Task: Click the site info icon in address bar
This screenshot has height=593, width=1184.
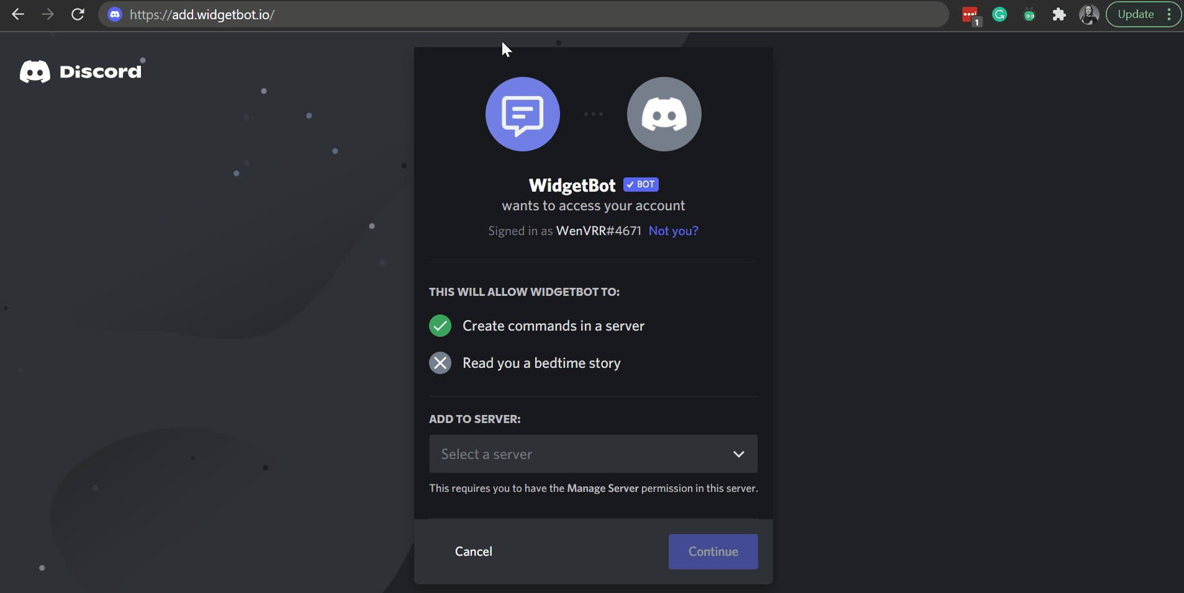Action: (115, 14)
